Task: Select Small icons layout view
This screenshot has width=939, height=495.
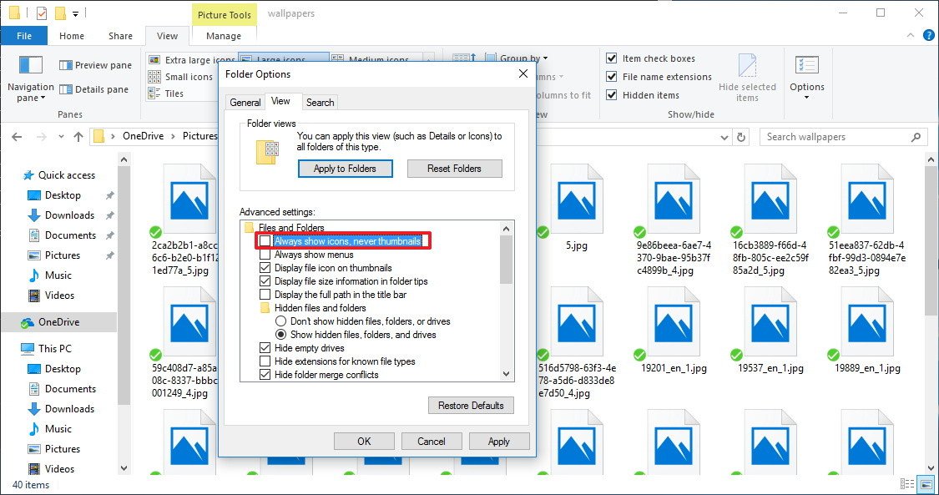Action: (x=179, y=76)
